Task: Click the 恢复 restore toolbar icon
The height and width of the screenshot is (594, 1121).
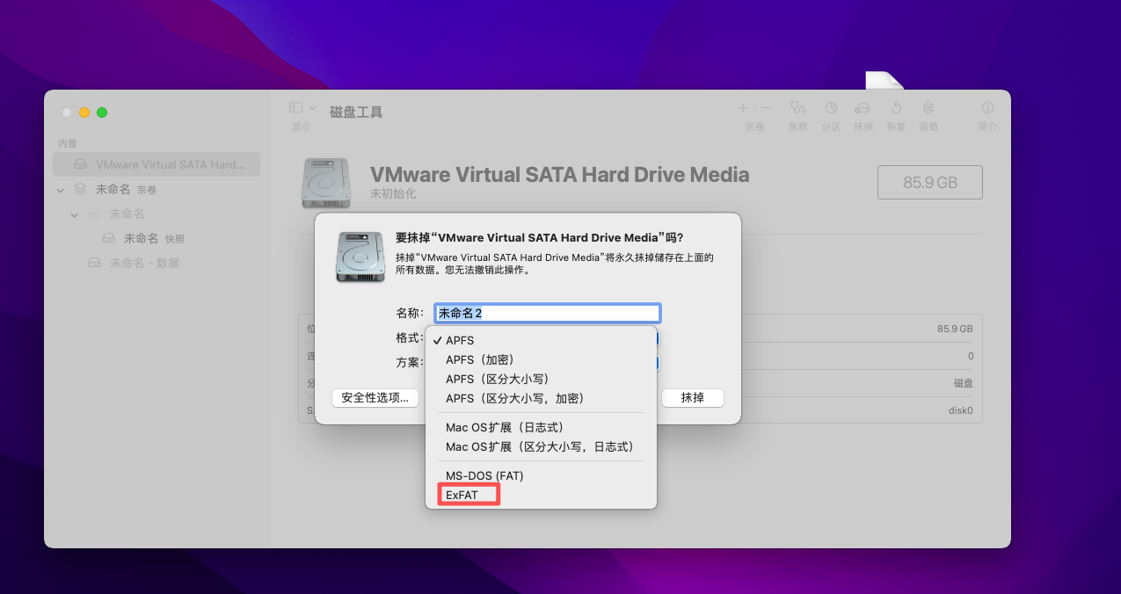Action: (x=896, y=108)
